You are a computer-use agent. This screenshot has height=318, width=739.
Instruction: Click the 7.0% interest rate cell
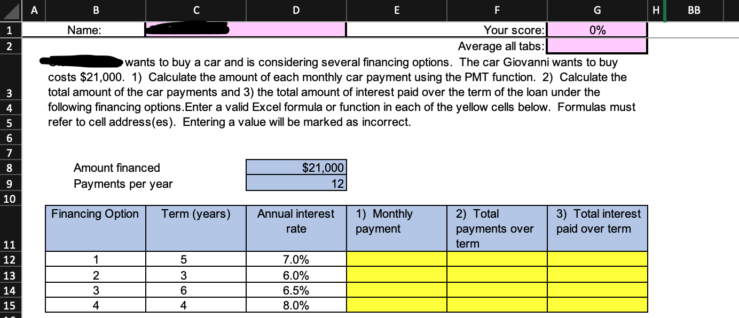296,259
